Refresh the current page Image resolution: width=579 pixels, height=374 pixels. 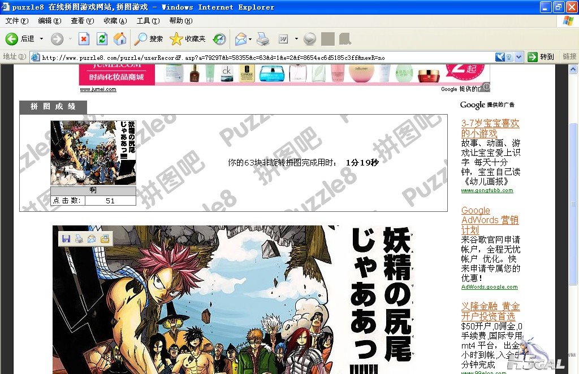click(x=102, y=39)
